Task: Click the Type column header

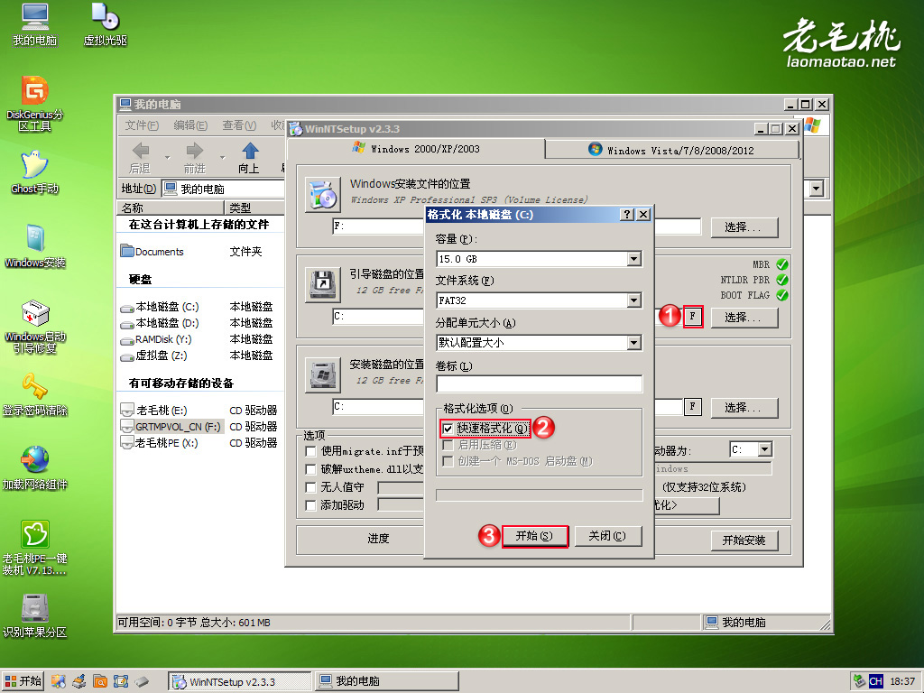Action: [255, 208]
